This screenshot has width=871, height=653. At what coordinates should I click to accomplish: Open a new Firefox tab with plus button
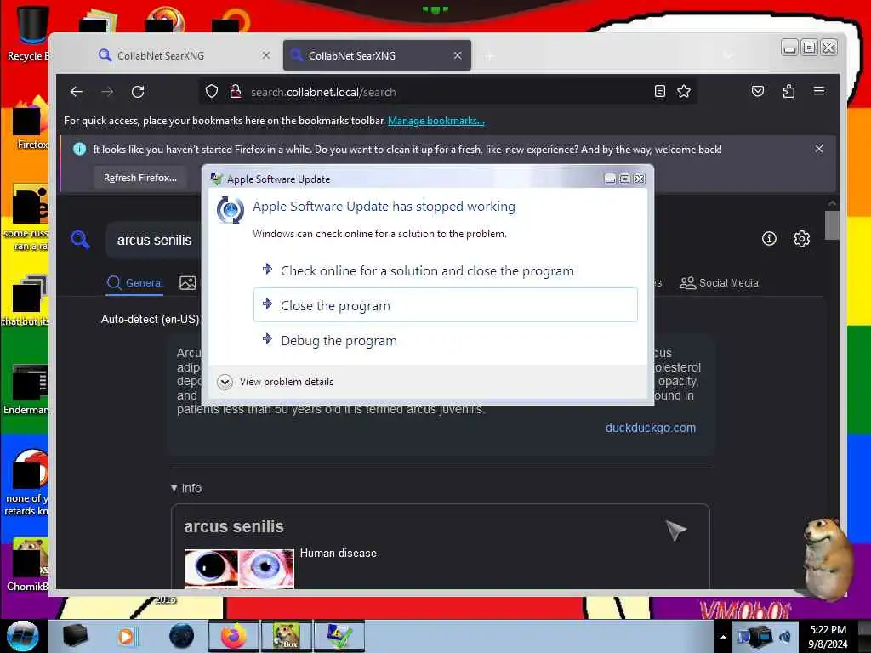point(489,56)
